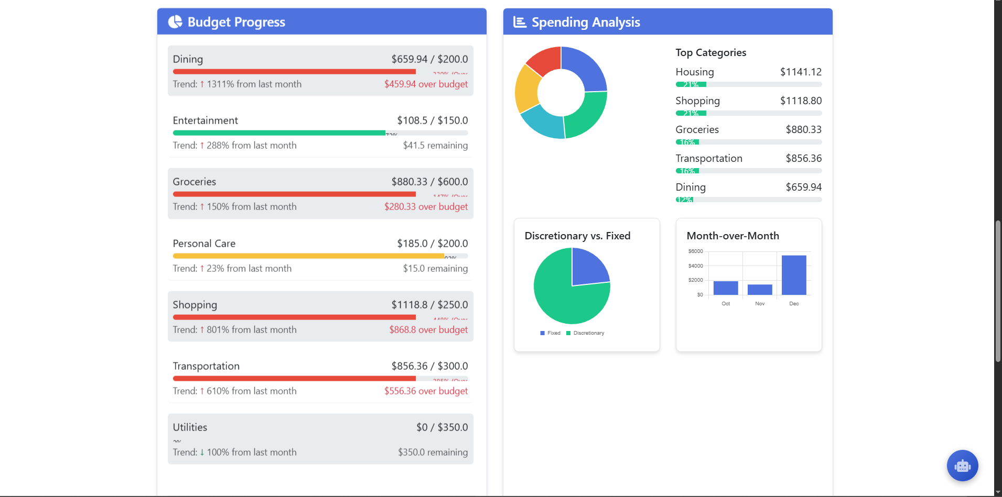The height and width of the screenshot is (497, 1002).
Task: Toggle the Discretionary legend entry
Action: (585, 333)
